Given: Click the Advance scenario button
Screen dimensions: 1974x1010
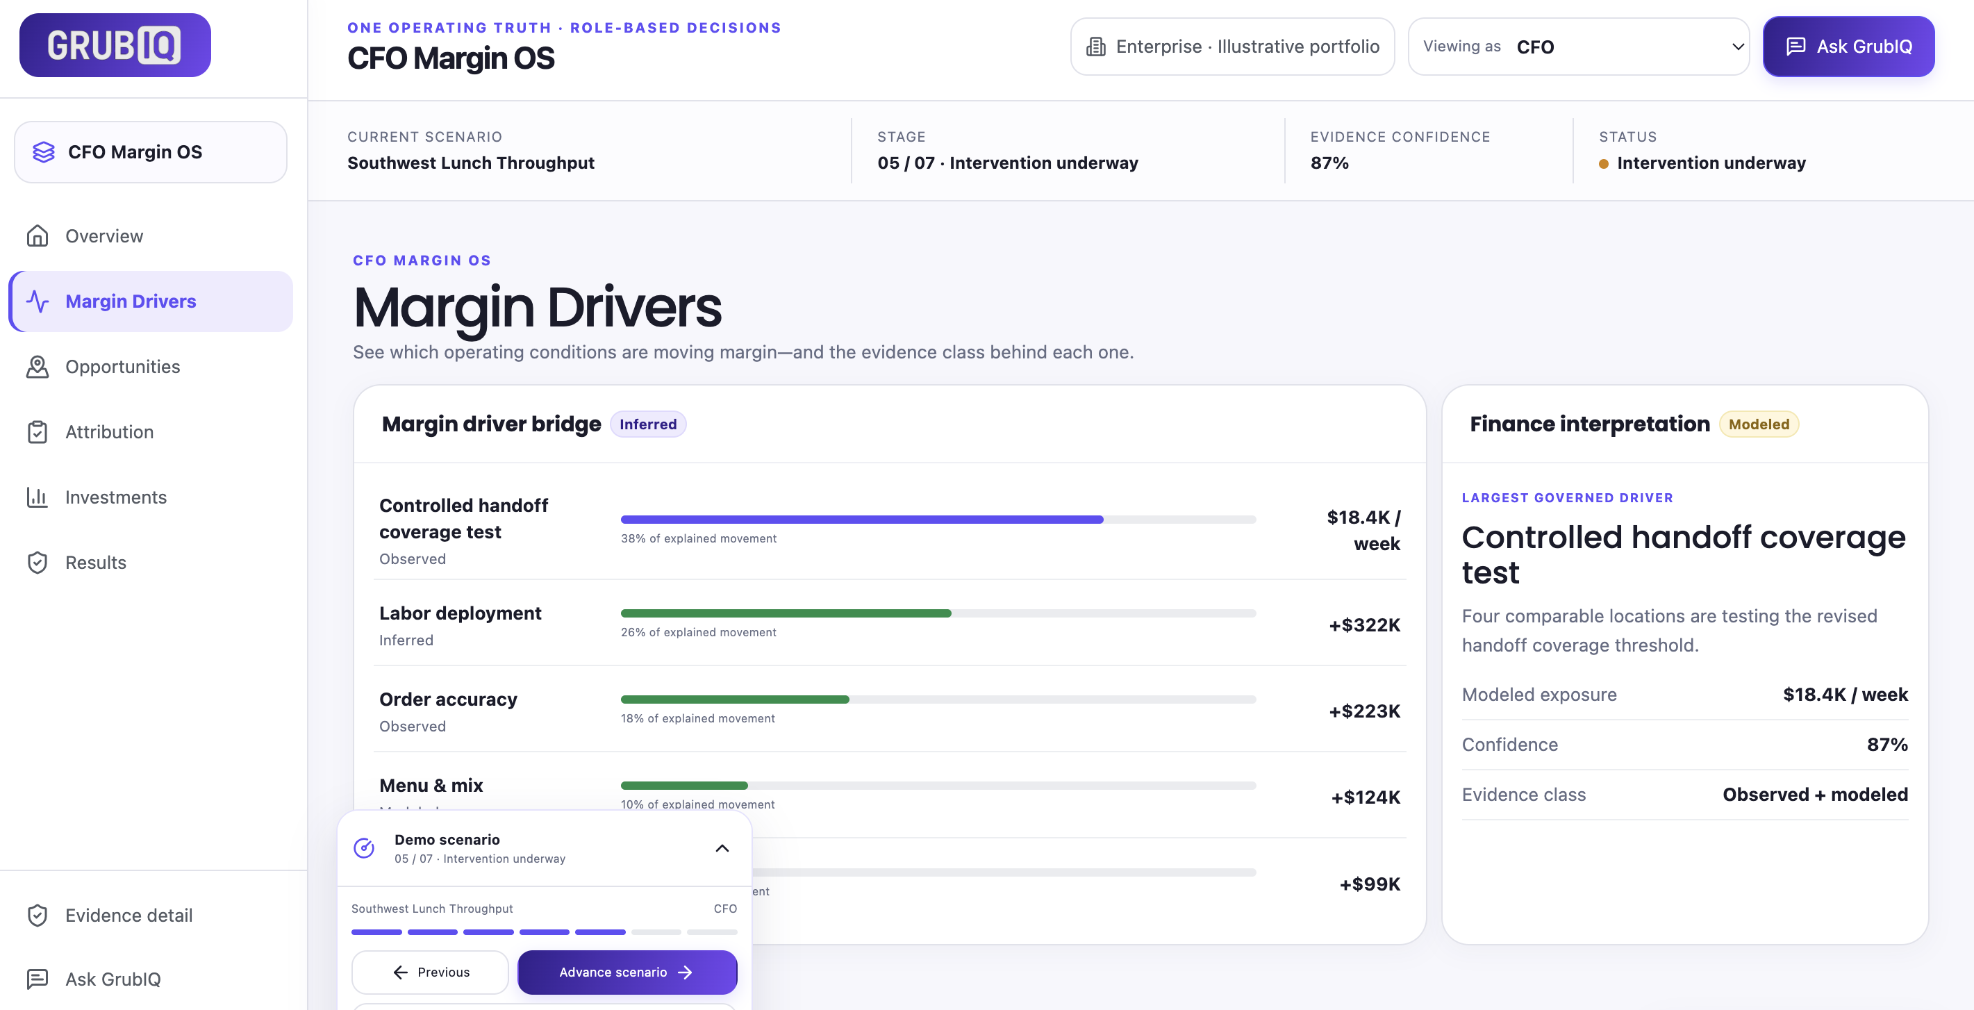Looking at the screenshot, I should 627,972.
